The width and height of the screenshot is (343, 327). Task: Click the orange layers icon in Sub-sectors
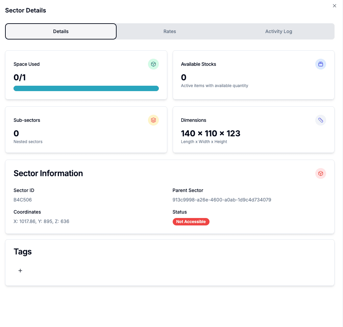(x=153, y=120)
